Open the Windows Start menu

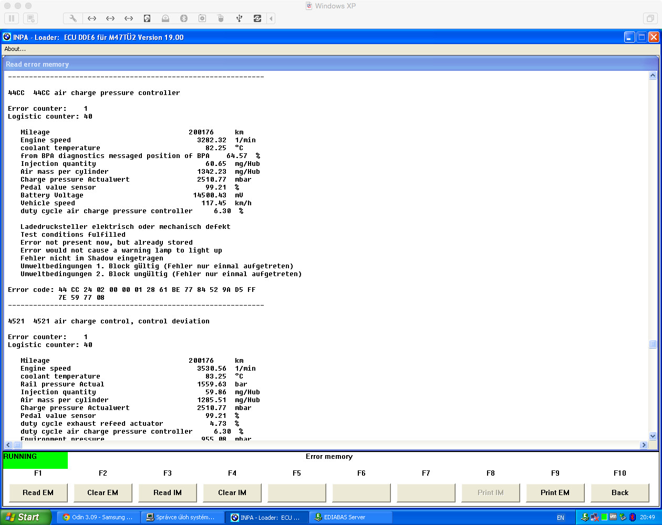(x=25, y=517)
